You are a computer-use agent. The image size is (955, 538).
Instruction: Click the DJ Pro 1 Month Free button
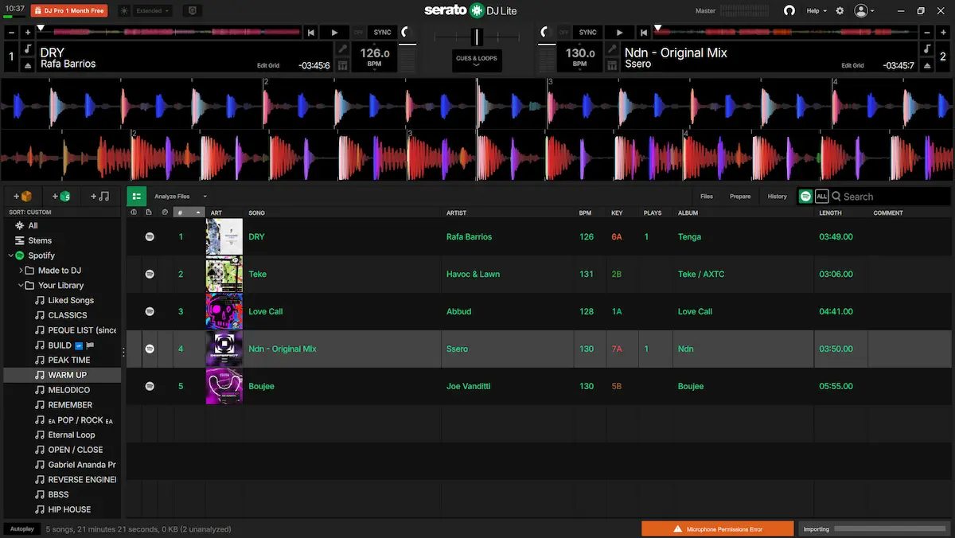[x=69, y=11]
